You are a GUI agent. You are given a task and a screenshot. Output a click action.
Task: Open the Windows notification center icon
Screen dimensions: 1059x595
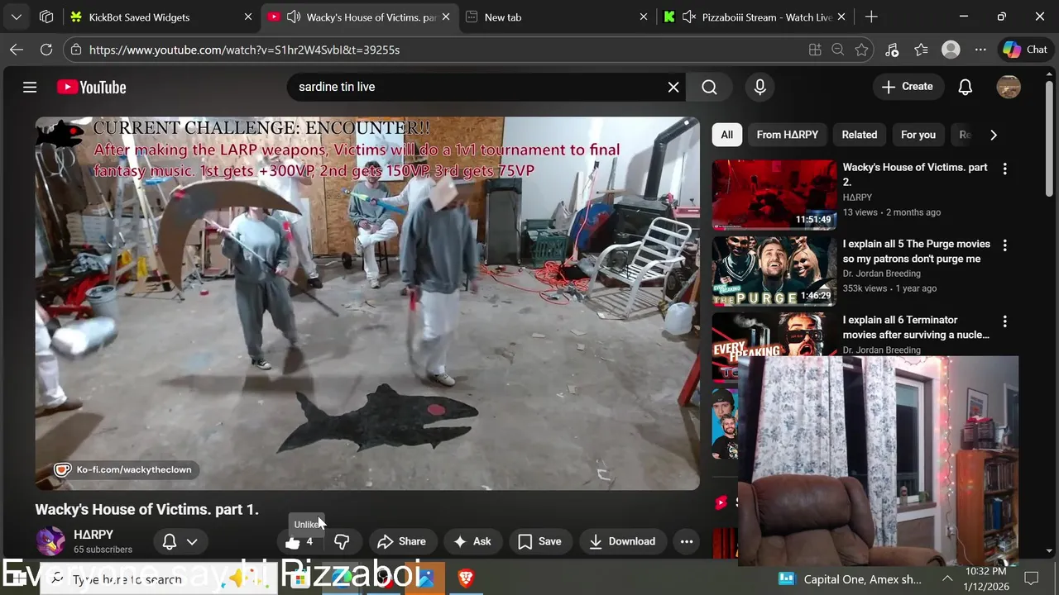coord(1031,578)
